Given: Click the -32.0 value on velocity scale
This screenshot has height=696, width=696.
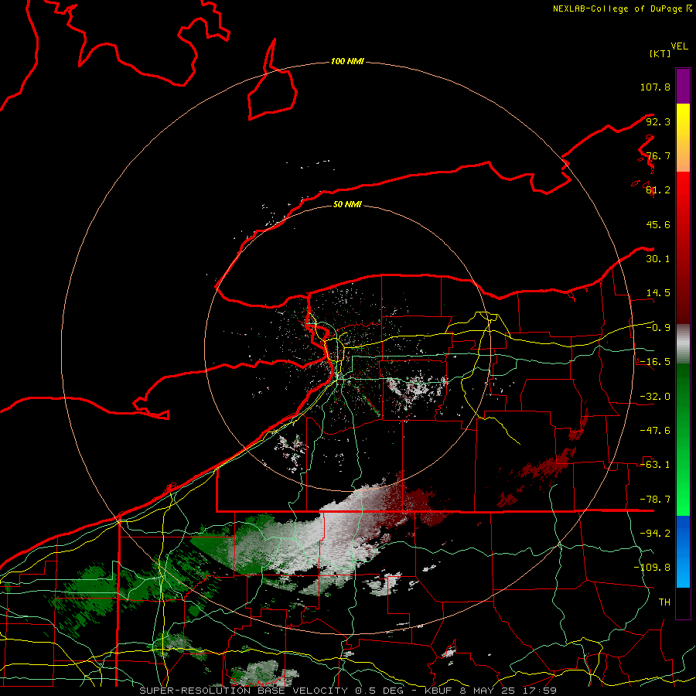Looking at the screenshot, I should [655, 397].
